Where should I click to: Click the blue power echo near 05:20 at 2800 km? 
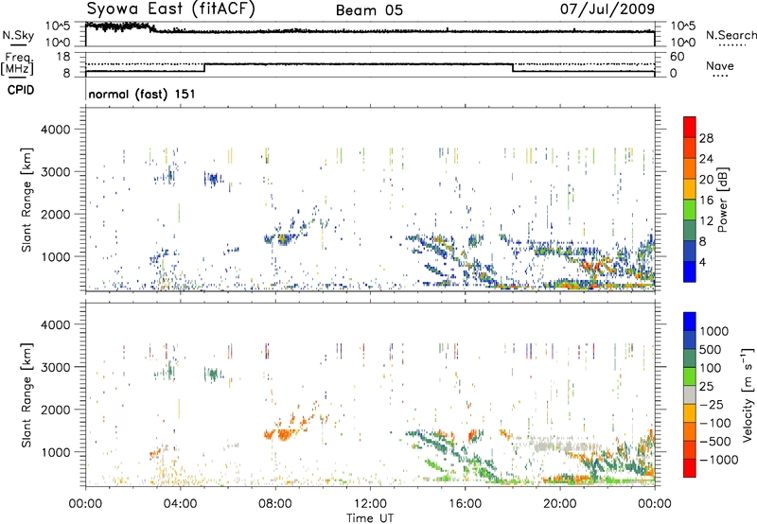click(212, 179)
